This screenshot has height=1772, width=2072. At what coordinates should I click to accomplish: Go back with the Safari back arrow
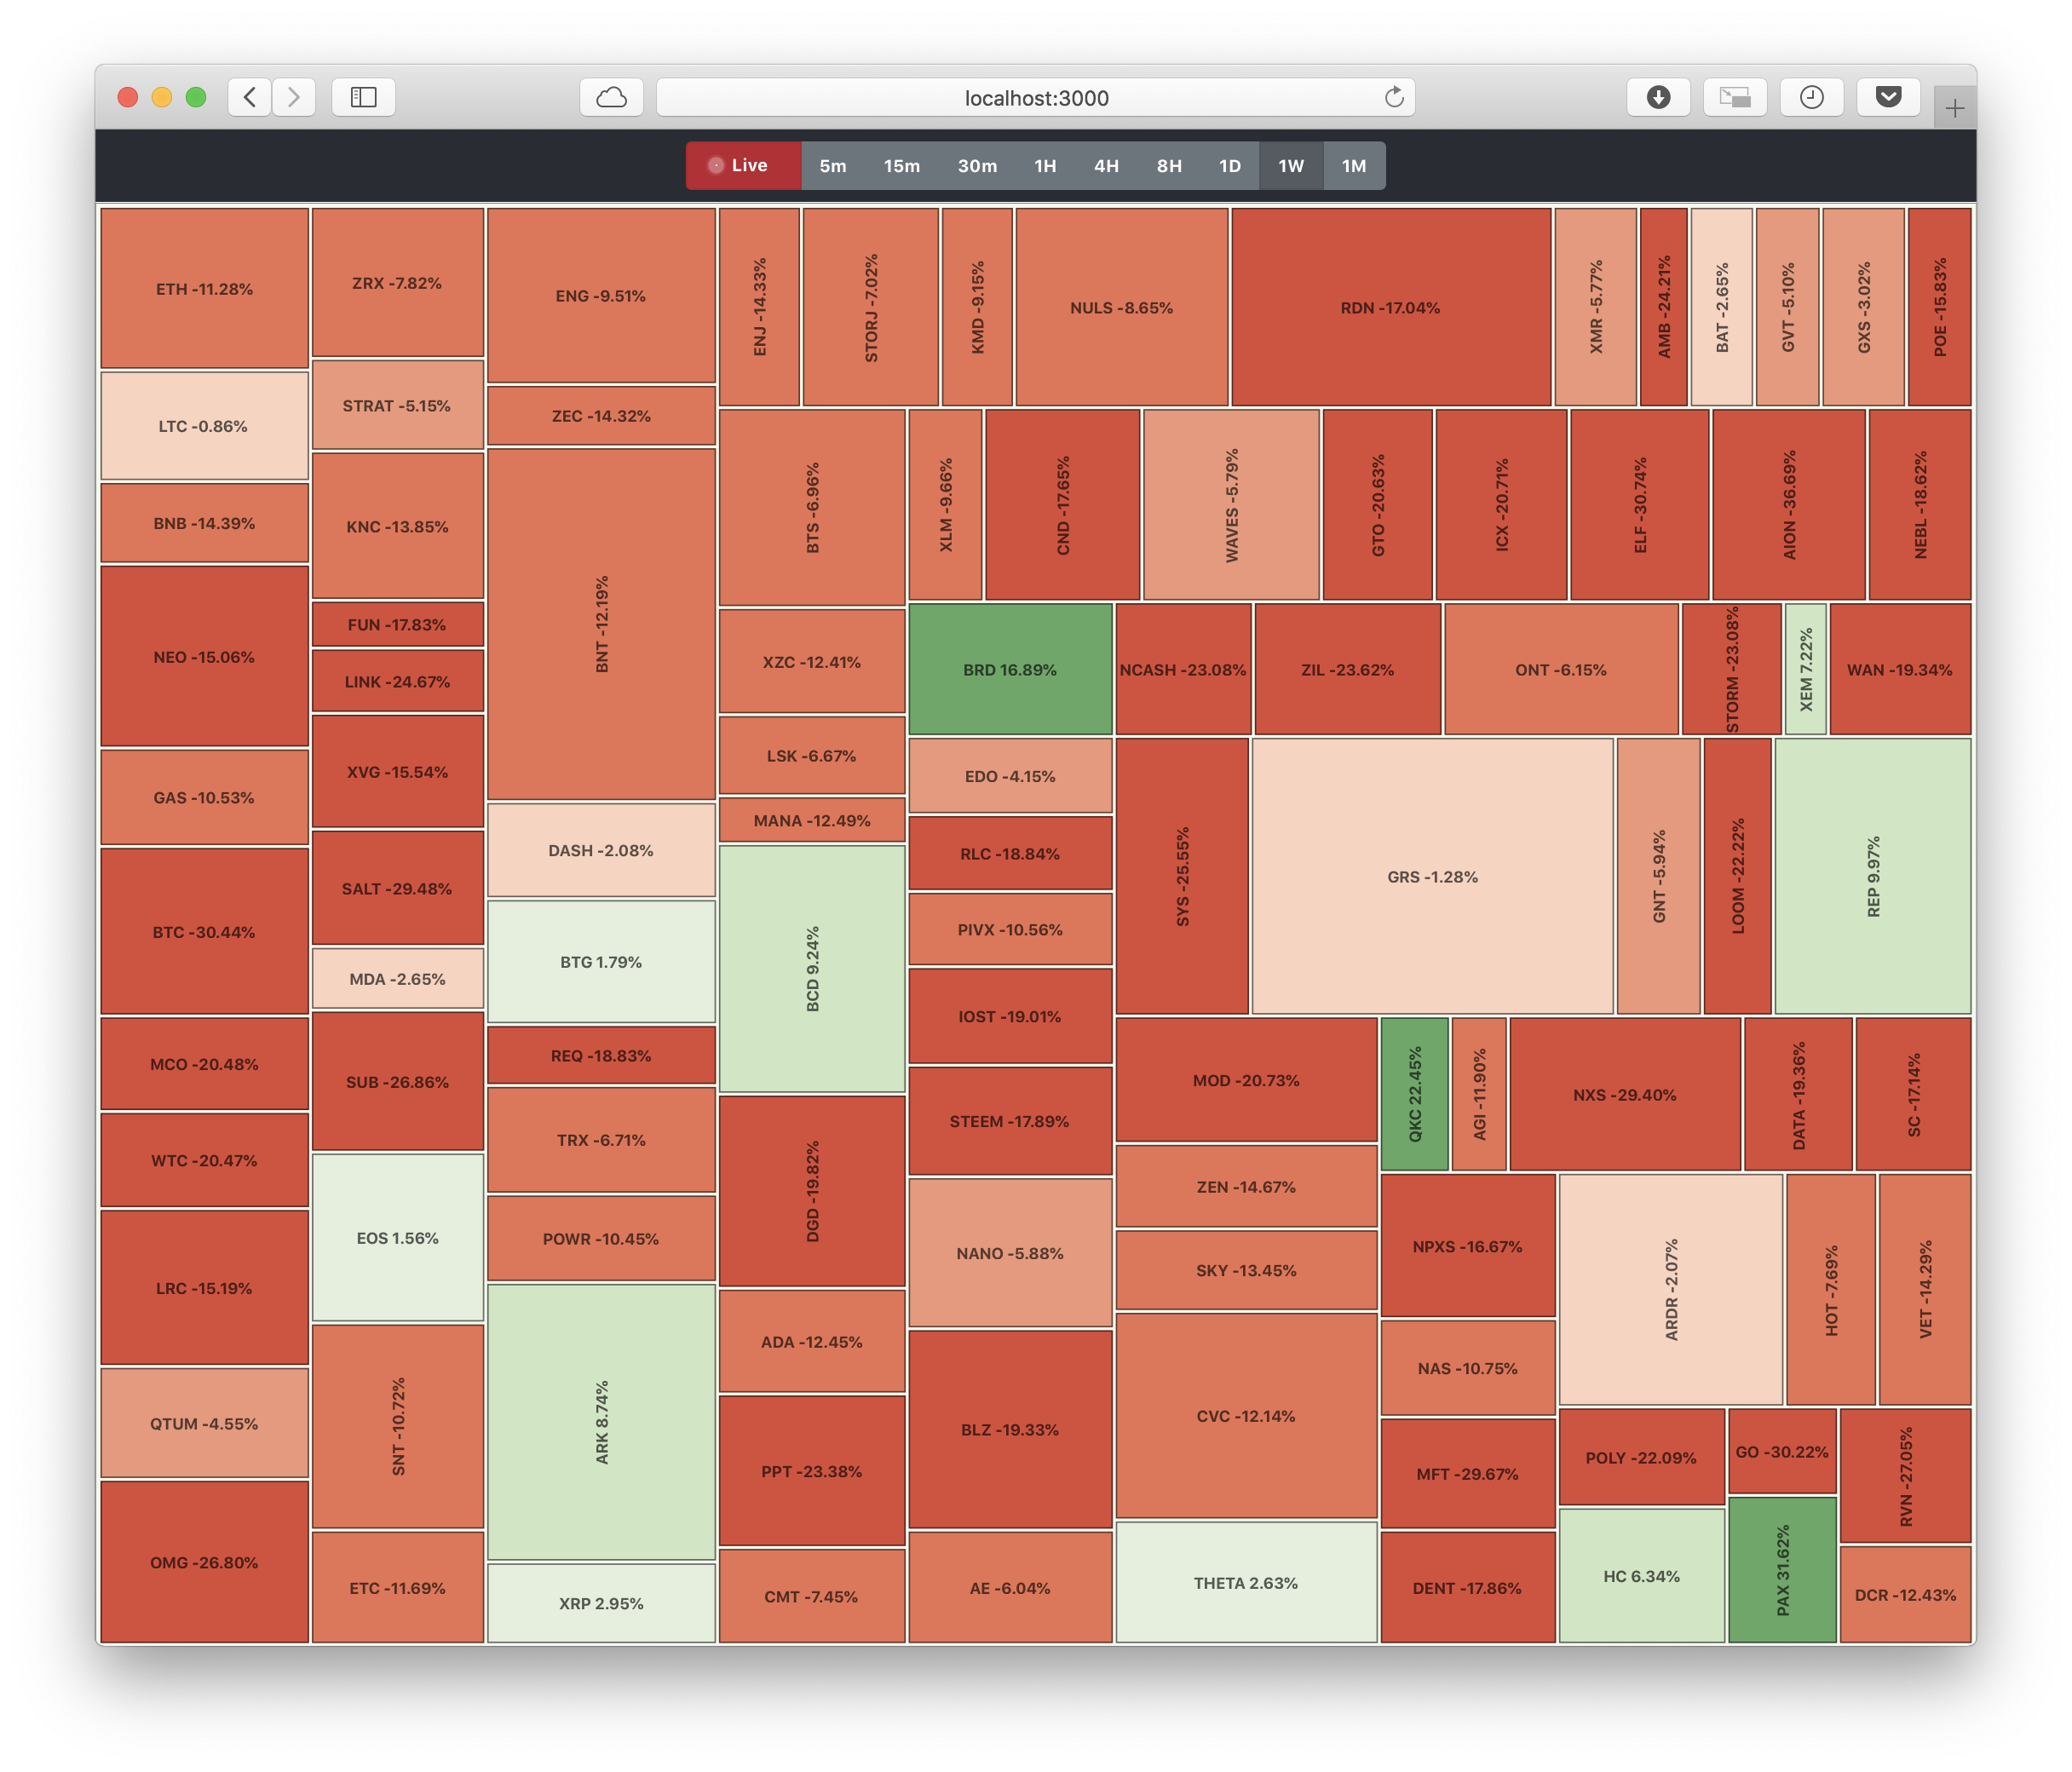(x=250, y=97)
